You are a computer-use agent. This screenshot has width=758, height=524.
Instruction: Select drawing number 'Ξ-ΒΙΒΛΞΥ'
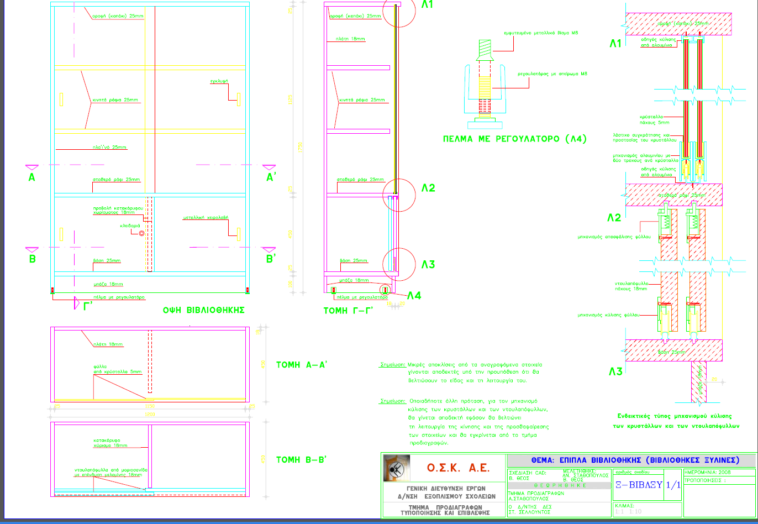coord(639,485)
